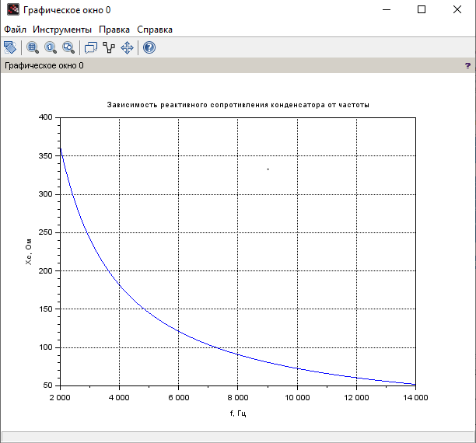The image size is (476, 443).
Task: Click the 'Xc, Ом' y-axis label
Action: 28,252
